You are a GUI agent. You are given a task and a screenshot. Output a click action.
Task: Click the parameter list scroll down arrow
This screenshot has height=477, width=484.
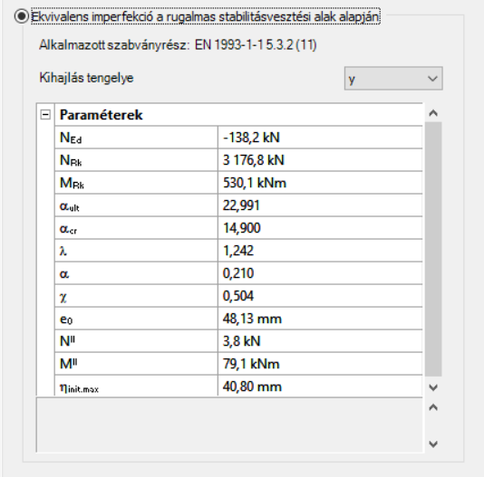[x=433, y=387]
